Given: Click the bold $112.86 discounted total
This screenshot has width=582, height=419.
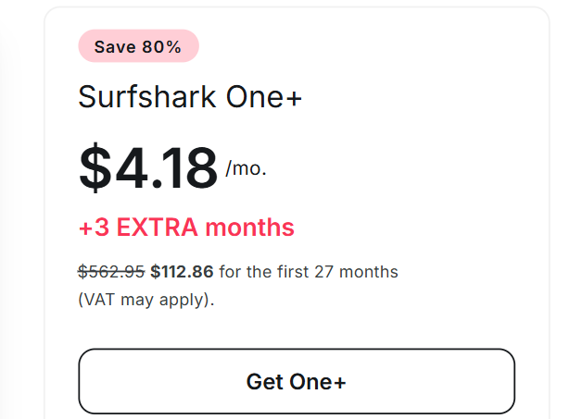Looking at the screenshot, I should (x=182, y=272).
